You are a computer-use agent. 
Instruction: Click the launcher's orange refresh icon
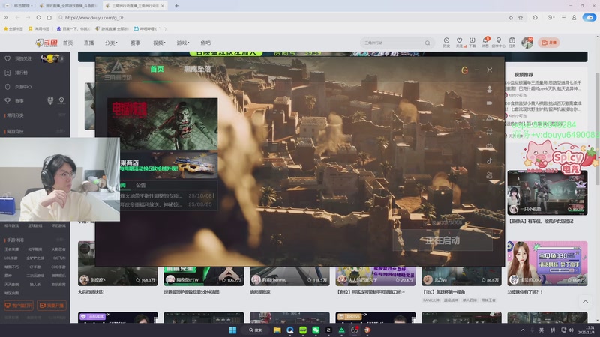pyautogui.click(x=464, y=70)
